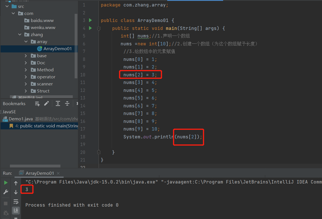The image size is (322, 219).
Task: Select the baidu.www package row
Action: tap(39, 21)
